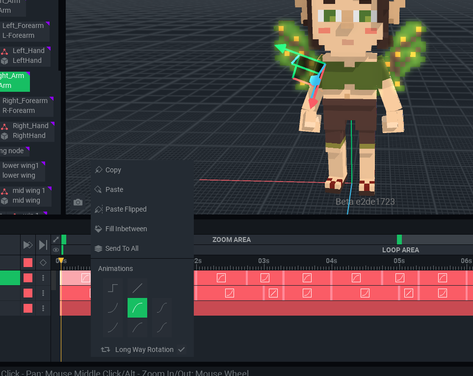Click the cube icon beside RightHand
The width and height of the screenshot is (473, 376).
click(x=4, y=136)
